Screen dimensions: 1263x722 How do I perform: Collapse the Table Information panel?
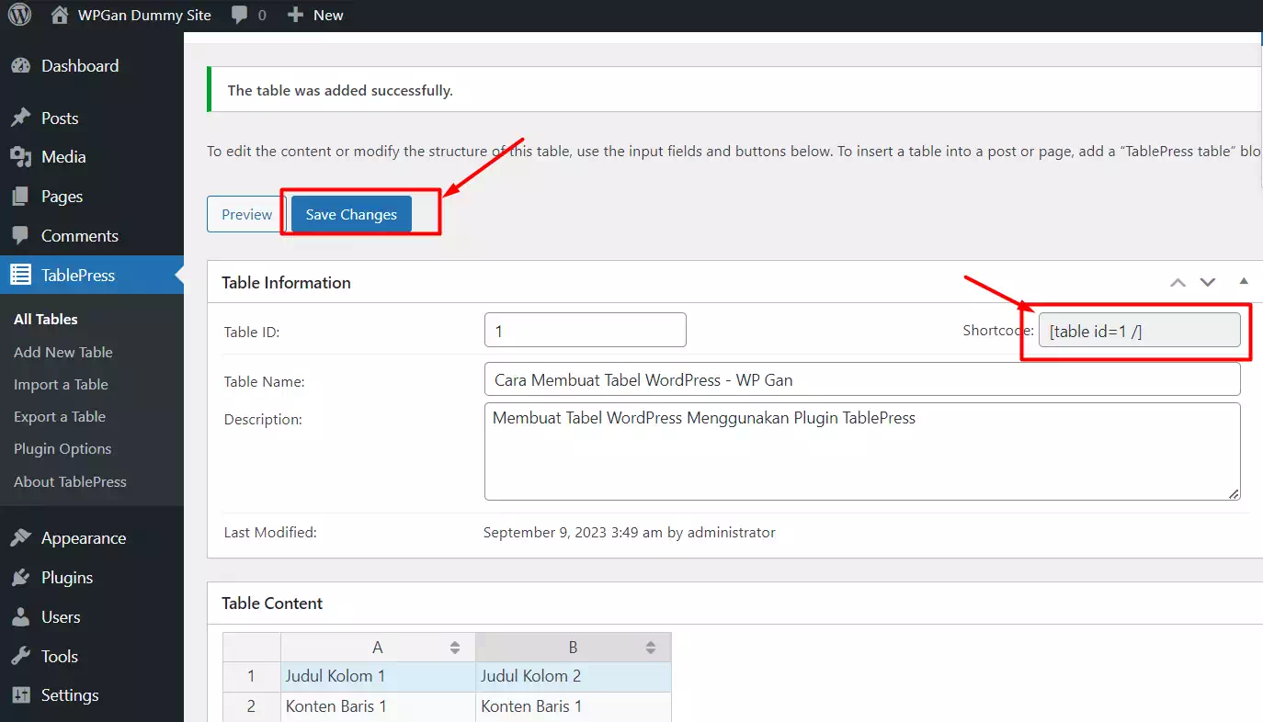tap(1244, 281)
